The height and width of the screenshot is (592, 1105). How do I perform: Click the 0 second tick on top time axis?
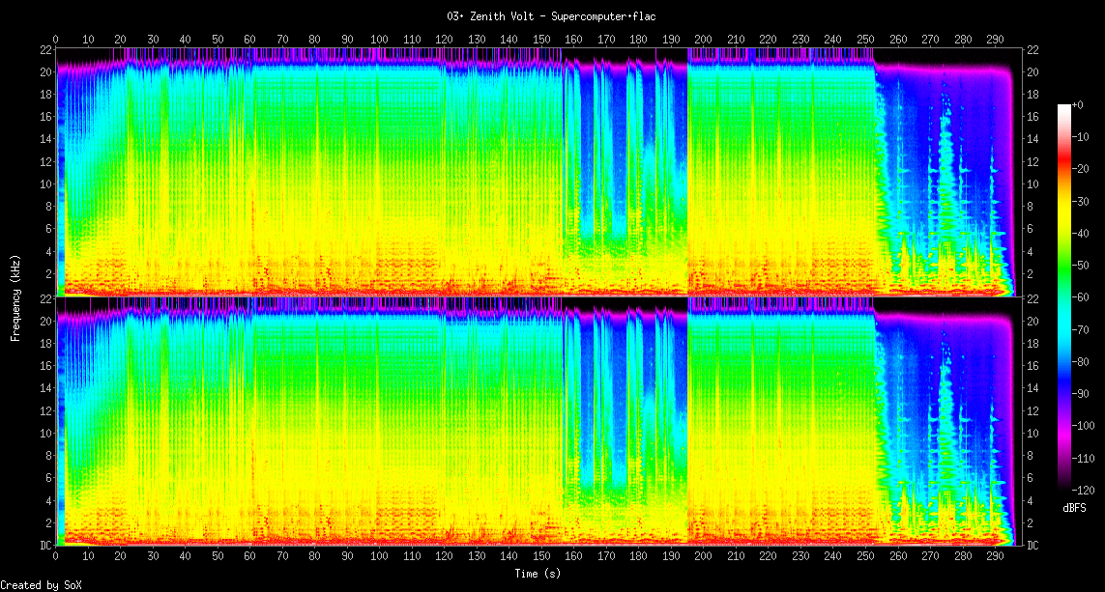coord(56,40)
